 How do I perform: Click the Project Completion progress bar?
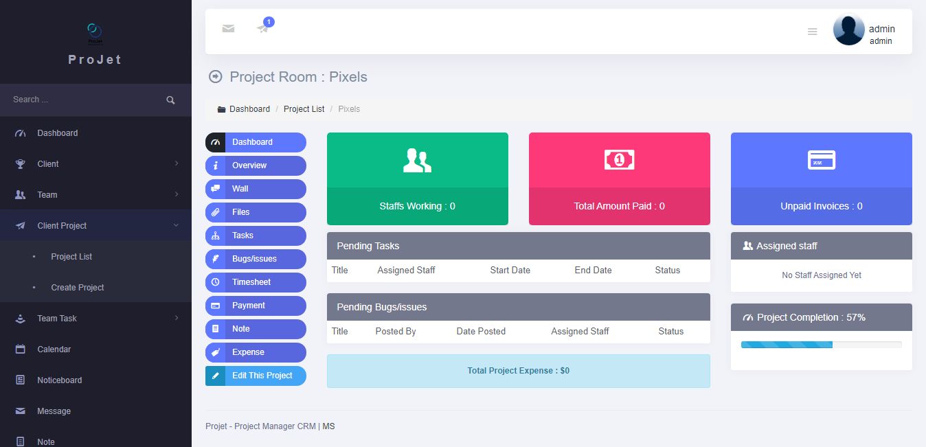[x=821, y=345]
